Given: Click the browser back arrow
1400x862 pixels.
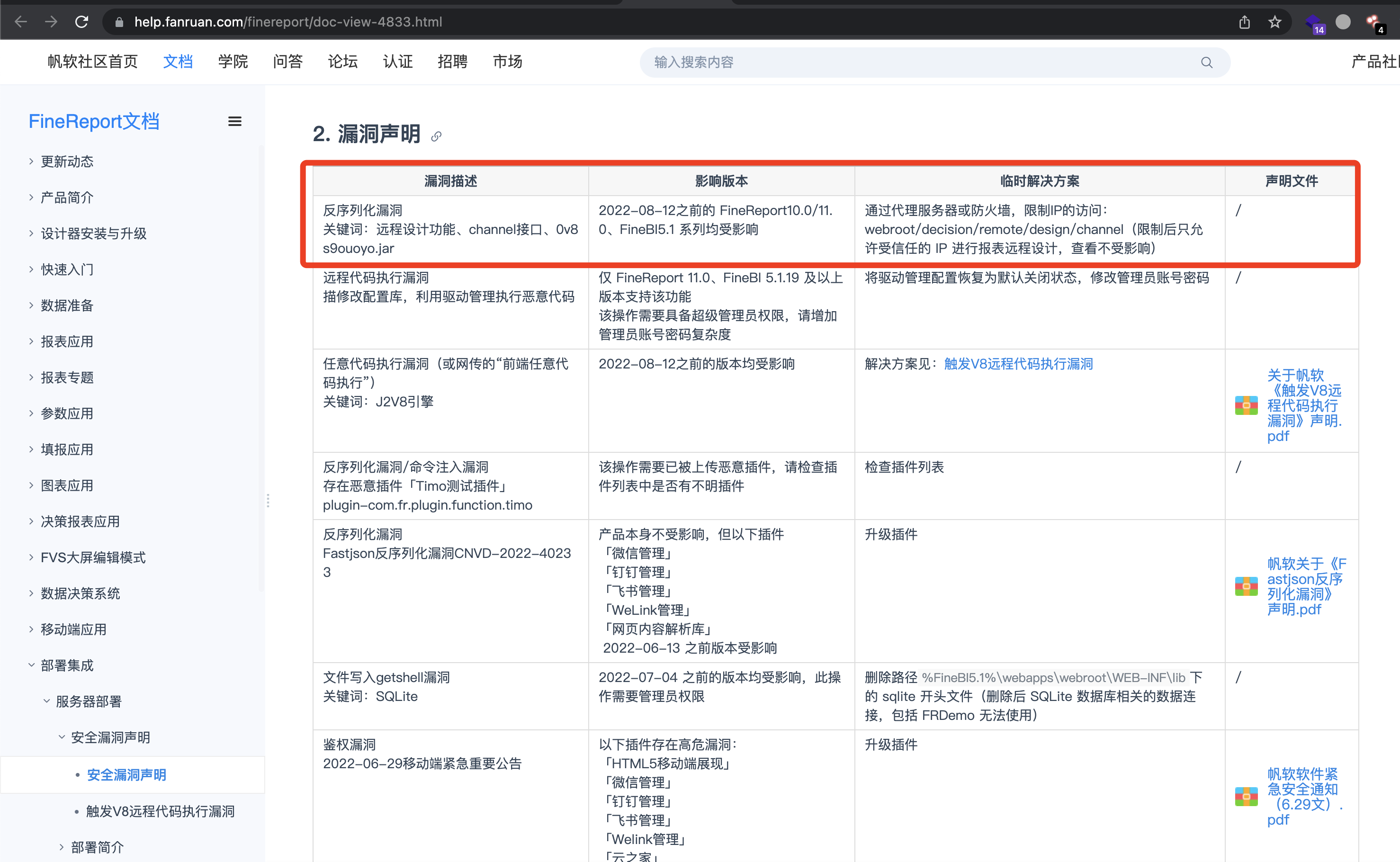Looking at the screenshot, I should pos(21,22).
